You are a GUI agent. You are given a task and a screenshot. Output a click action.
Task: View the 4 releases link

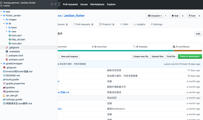(x=140, y=47)
